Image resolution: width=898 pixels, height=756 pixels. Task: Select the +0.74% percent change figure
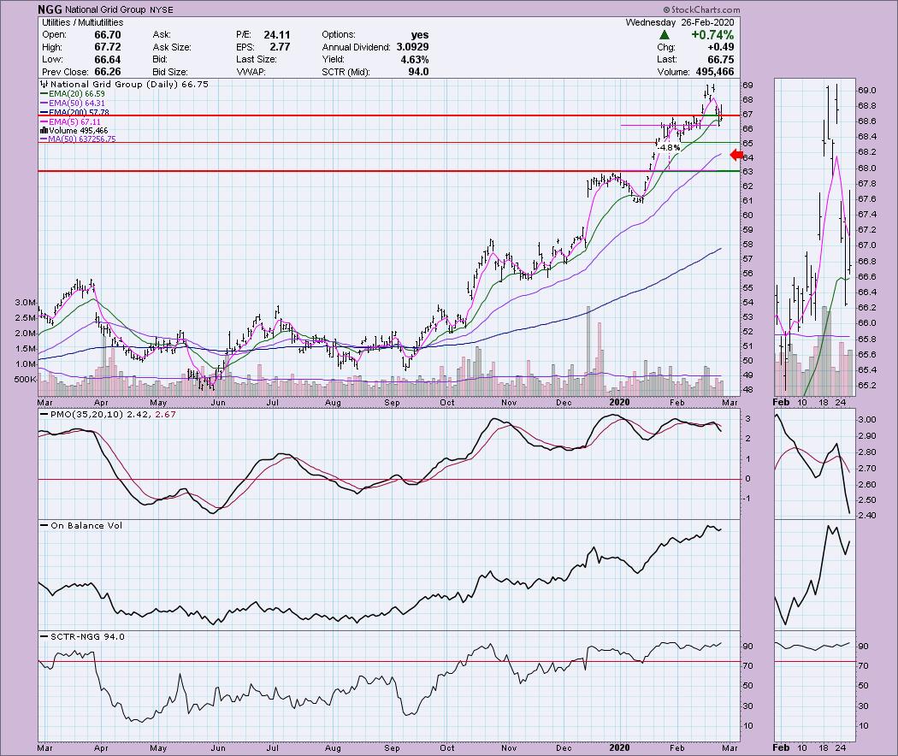[712, 35]
